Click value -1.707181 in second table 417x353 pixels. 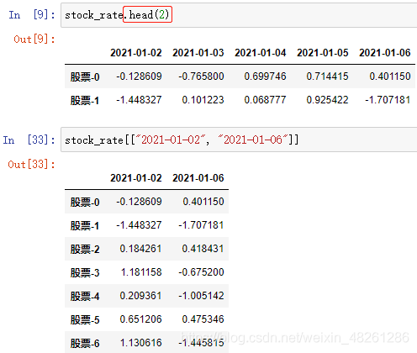[x=201, y=225]
